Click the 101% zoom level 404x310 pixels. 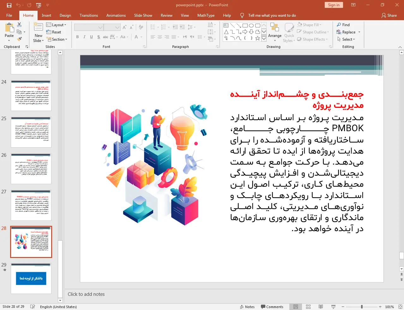(x=389, y=307)
